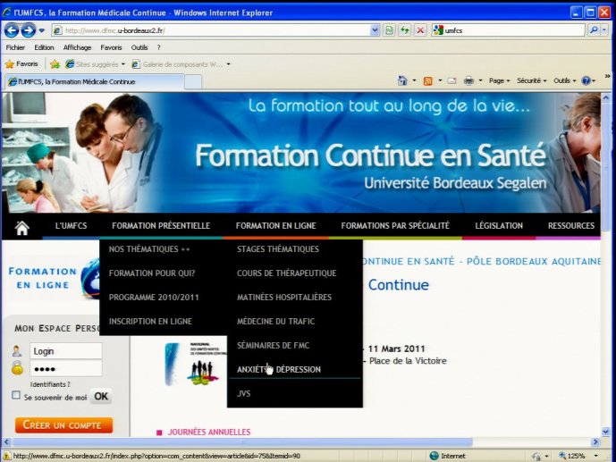Open Galerie de composants Web link
Image resolution: width=616 pixels, height=462 pixels.
pos(181,64)
